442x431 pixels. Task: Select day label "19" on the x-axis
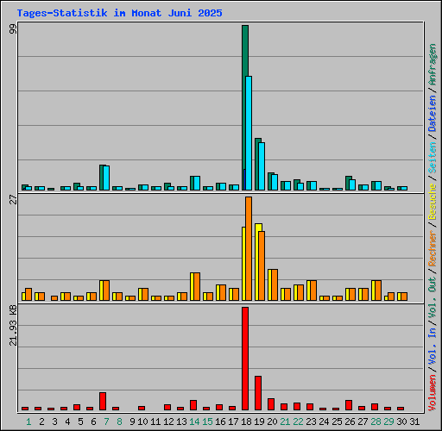click(259, 422)
